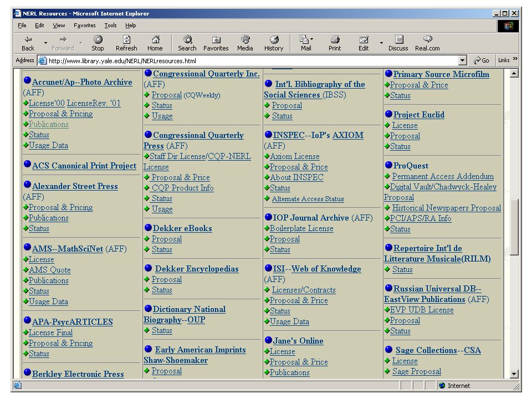Open the Media bar

pyautogui.click(x=245, y=43)
